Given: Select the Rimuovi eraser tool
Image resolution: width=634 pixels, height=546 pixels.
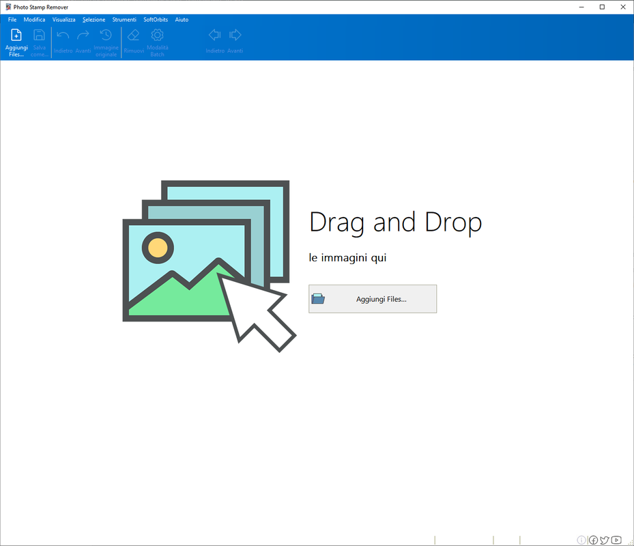Looking at the screenshot, I should pyautogui.click(x=134, y=35).
